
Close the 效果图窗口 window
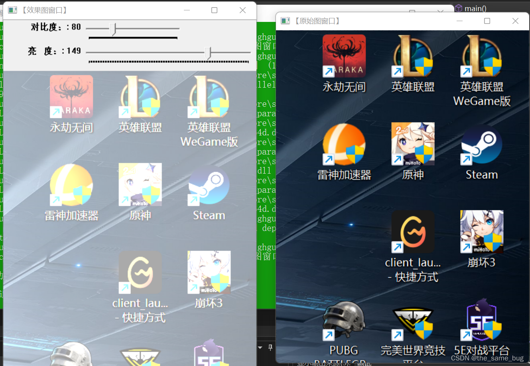pyautogui.click(x=242, y=10)
